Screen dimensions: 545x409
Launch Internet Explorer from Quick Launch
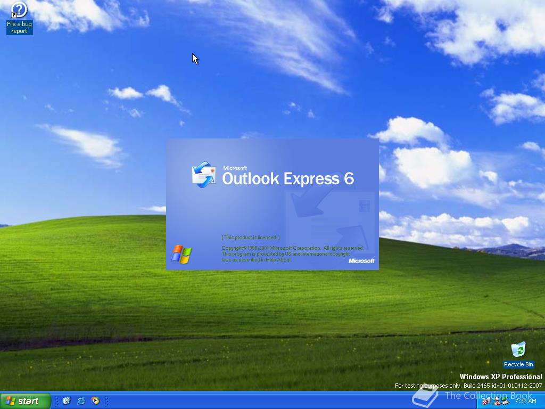(81, 401)
